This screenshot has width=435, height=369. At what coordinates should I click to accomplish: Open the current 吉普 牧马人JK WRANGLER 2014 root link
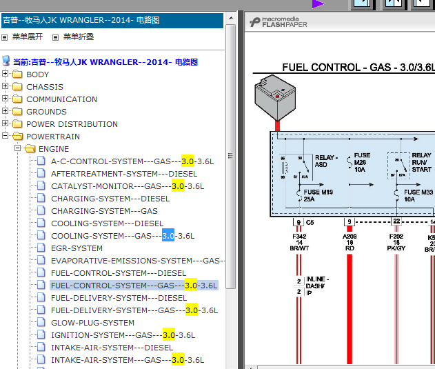[x=105, y=62]
